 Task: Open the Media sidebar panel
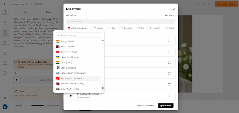pos(5,73)
